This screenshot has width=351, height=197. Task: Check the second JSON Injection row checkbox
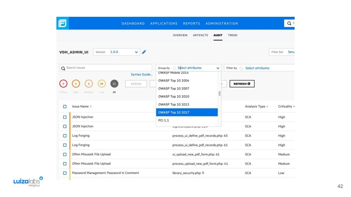pos(65,127)
